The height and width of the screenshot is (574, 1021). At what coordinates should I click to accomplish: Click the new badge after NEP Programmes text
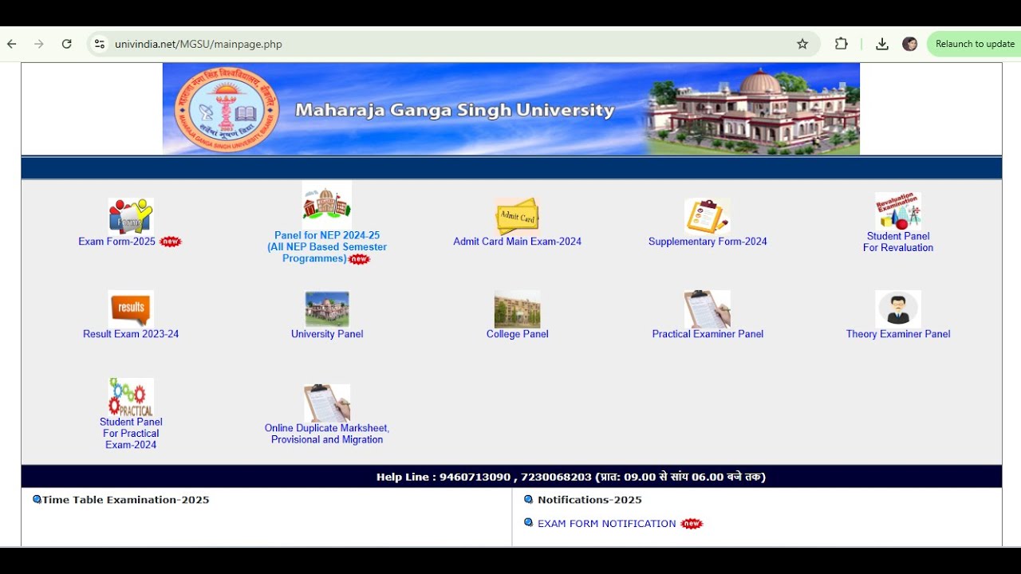(x=360, y=259)
